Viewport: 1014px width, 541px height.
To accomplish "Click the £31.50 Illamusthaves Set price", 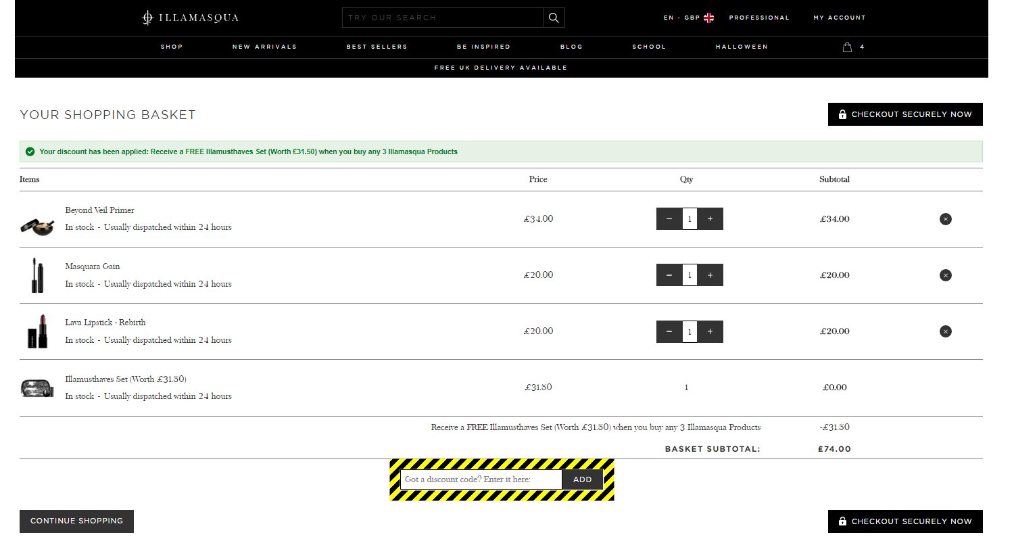I will [538, 387].
